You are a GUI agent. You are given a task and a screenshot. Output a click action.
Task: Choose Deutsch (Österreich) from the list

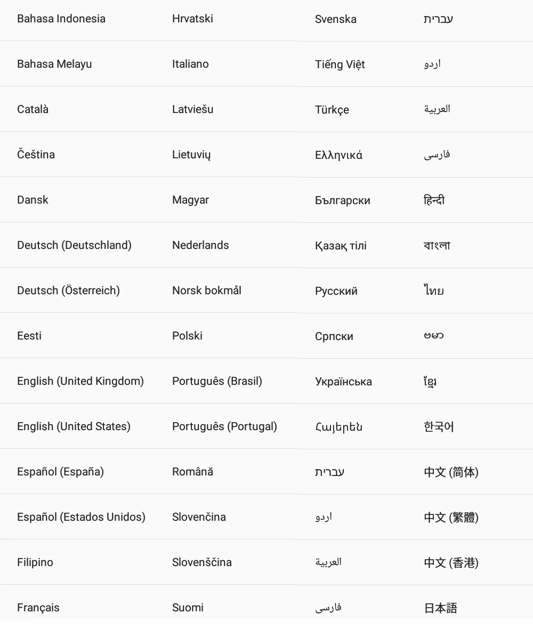click(68, 290)
